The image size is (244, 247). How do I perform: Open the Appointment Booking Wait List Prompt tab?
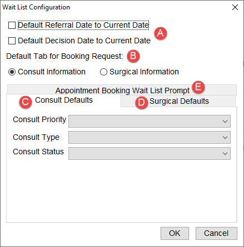(122, 90)
